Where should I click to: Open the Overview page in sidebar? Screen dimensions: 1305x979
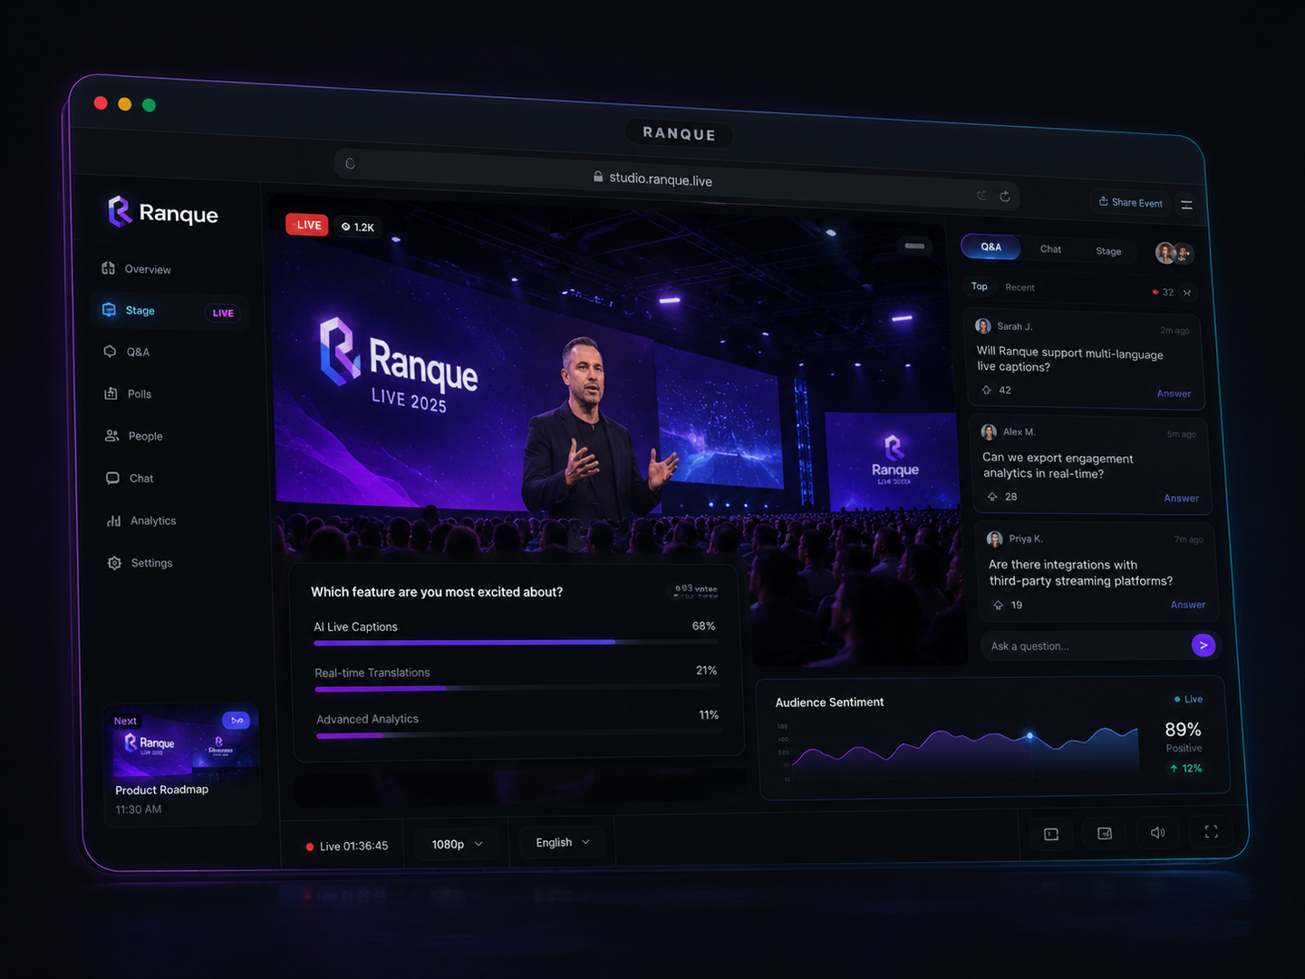[137, 269]
